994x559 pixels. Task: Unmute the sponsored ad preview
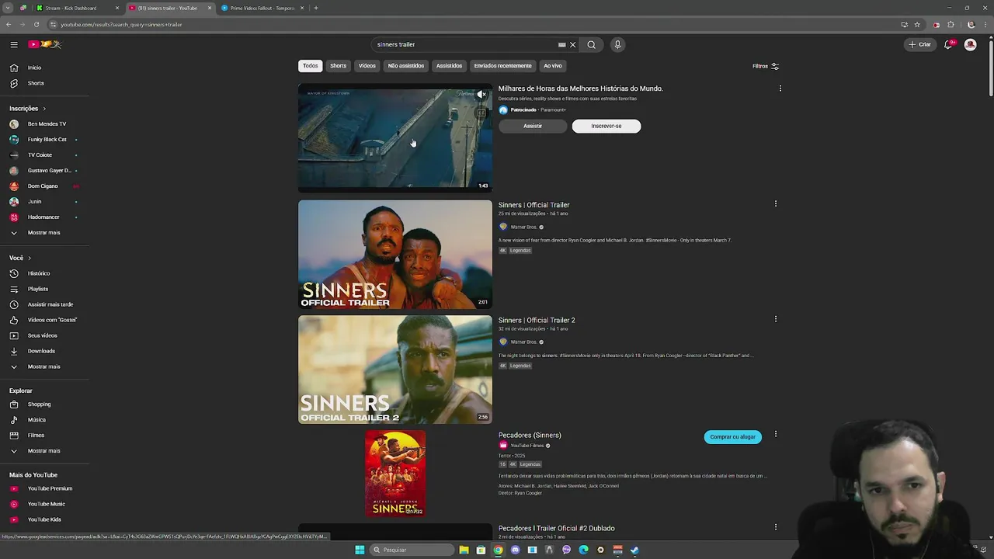[481, 94]
